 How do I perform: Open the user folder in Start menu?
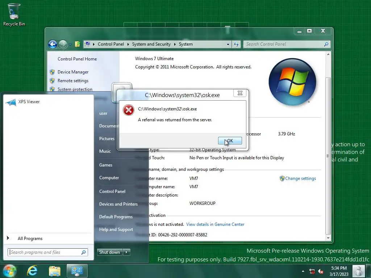[x=103, y=113]
